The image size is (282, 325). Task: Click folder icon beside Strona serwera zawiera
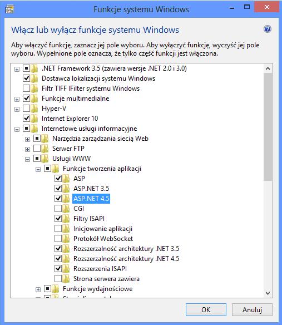pyautogui.click(x=66, y=279)
